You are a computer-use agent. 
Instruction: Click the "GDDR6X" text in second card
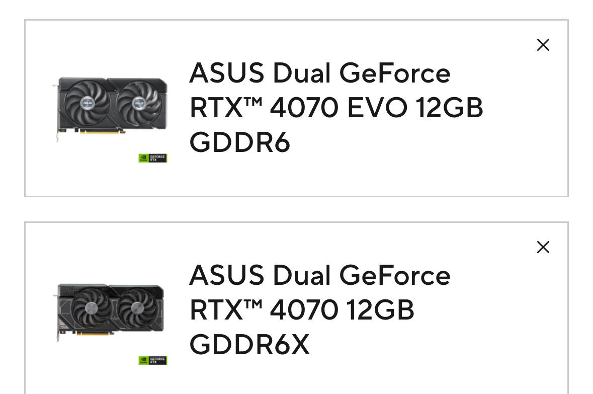[x=249, y=344]
